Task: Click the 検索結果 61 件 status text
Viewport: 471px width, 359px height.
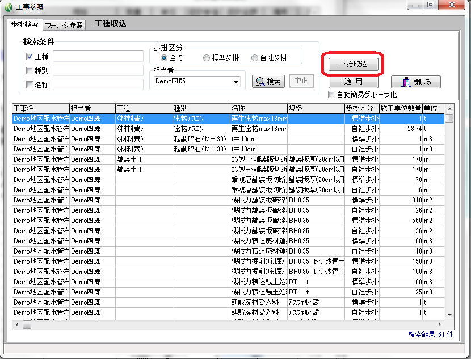Action: click(431, 335)
